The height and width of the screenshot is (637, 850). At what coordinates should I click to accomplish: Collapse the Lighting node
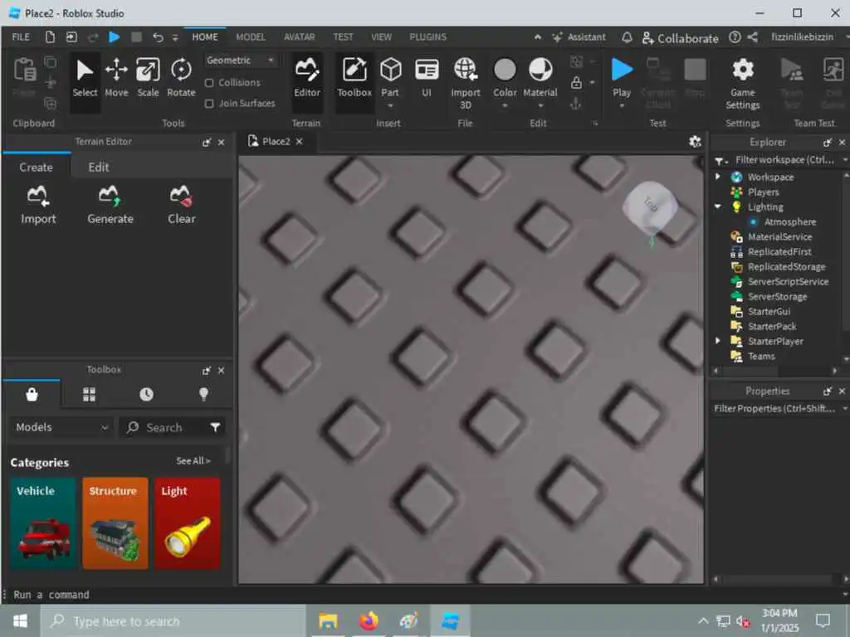718,207
